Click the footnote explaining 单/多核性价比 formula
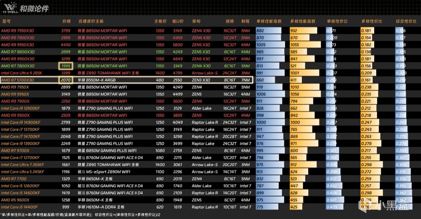Image resolution: width=421 pixels, height=219 pixels. pyautogui.click(x=80, y=215)
